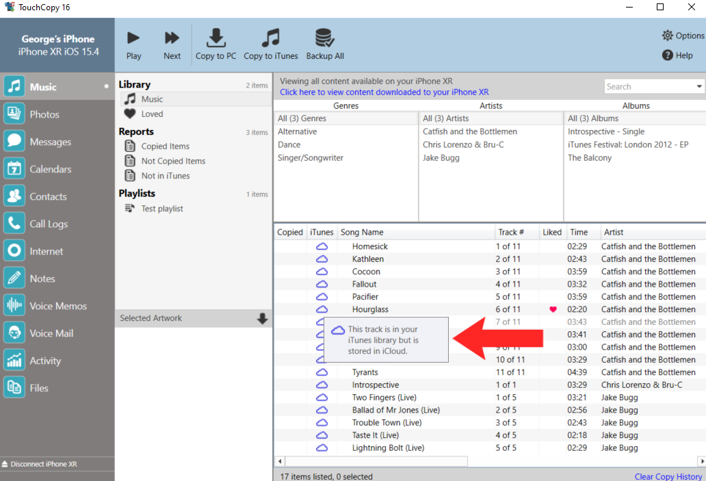The image size is (706, 481).
Task: Click the Play button
Action: coord(133,45)
